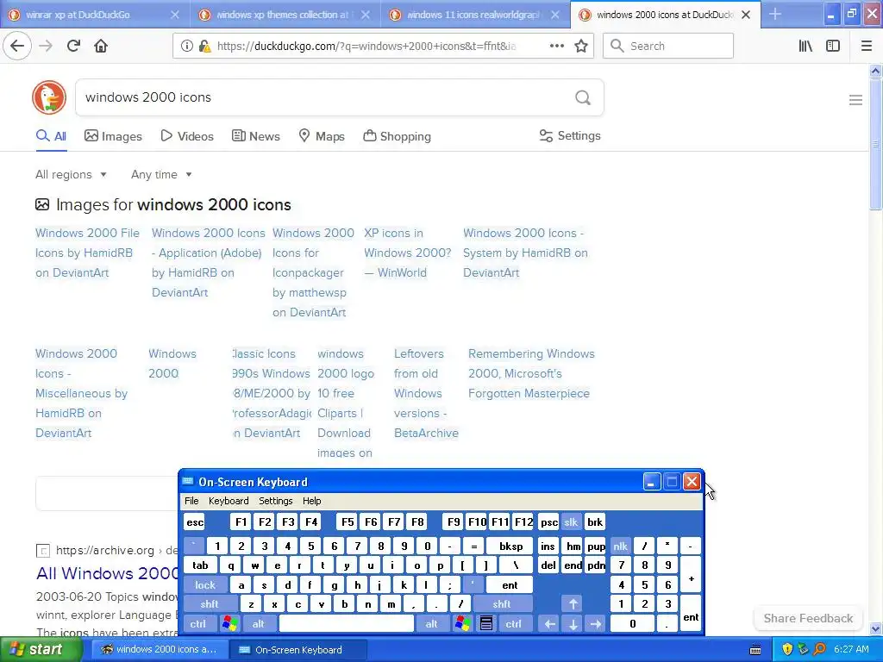Show site information icon in address bar
The image size is (883, 662).
[x=186, y=47]
